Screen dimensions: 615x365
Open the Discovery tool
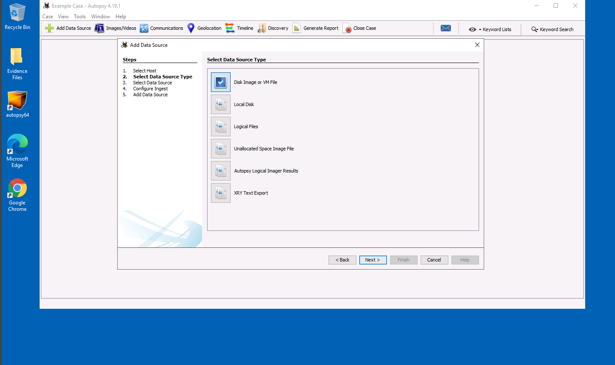pyautogui.click(x=273, y=29)
